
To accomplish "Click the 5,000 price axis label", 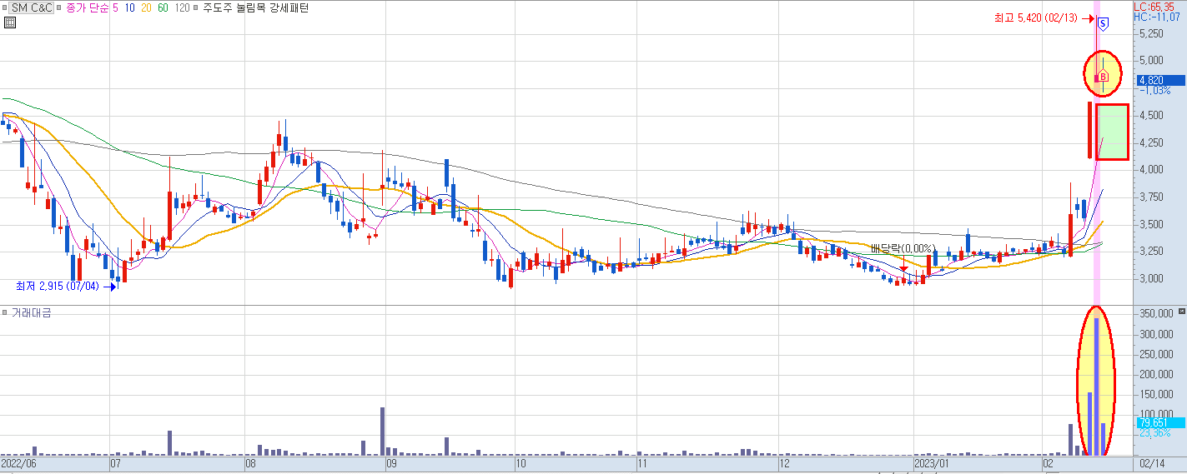I will [1150, 61].
